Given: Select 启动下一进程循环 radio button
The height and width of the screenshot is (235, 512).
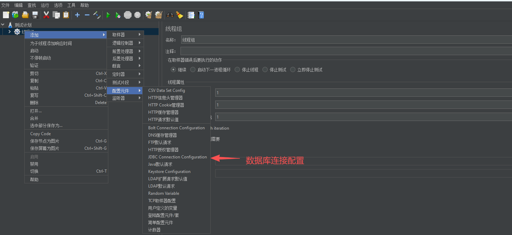Looking at the screenshot, I should click(193, 70).
